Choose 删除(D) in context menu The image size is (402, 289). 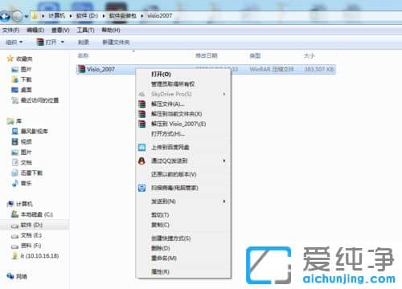pyautogui.click(x=183, y=248)
